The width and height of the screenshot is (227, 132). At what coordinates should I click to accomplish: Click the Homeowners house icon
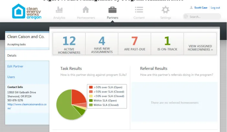pyautogui.click(x=86, y=10)
